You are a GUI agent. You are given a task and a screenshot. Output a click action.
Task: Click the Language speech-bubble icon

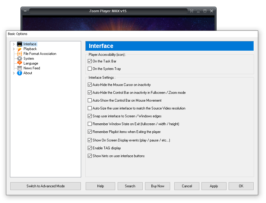[x=20, y=63]
